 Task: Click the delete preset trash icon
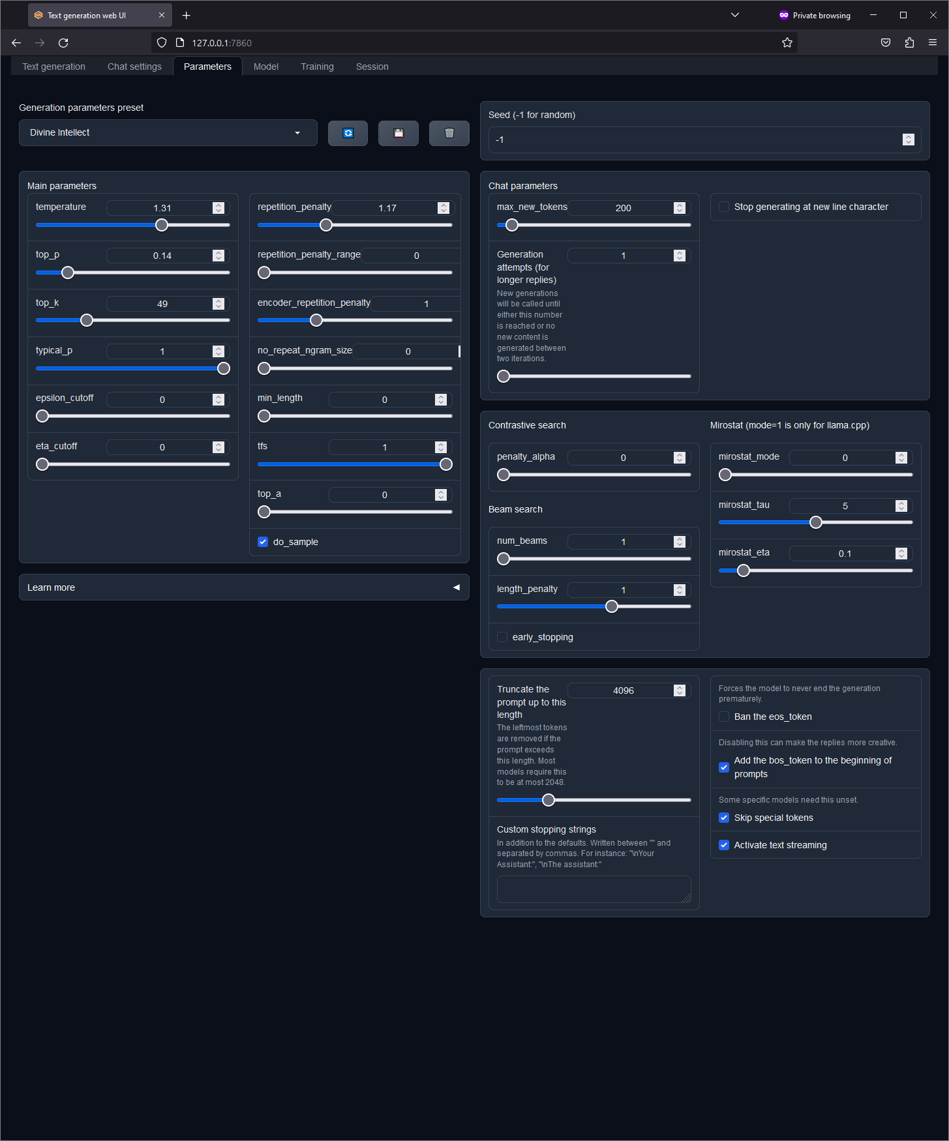[x=449, y=133]
